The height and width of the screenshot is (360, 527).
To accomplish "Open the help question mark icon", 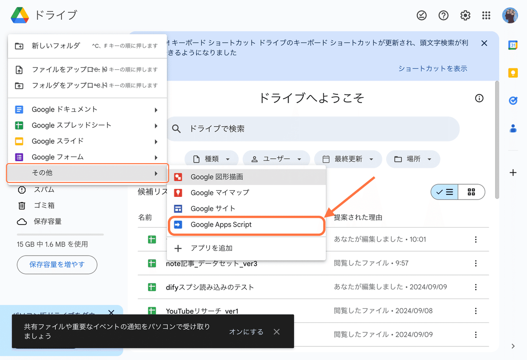I will point(444,15).
